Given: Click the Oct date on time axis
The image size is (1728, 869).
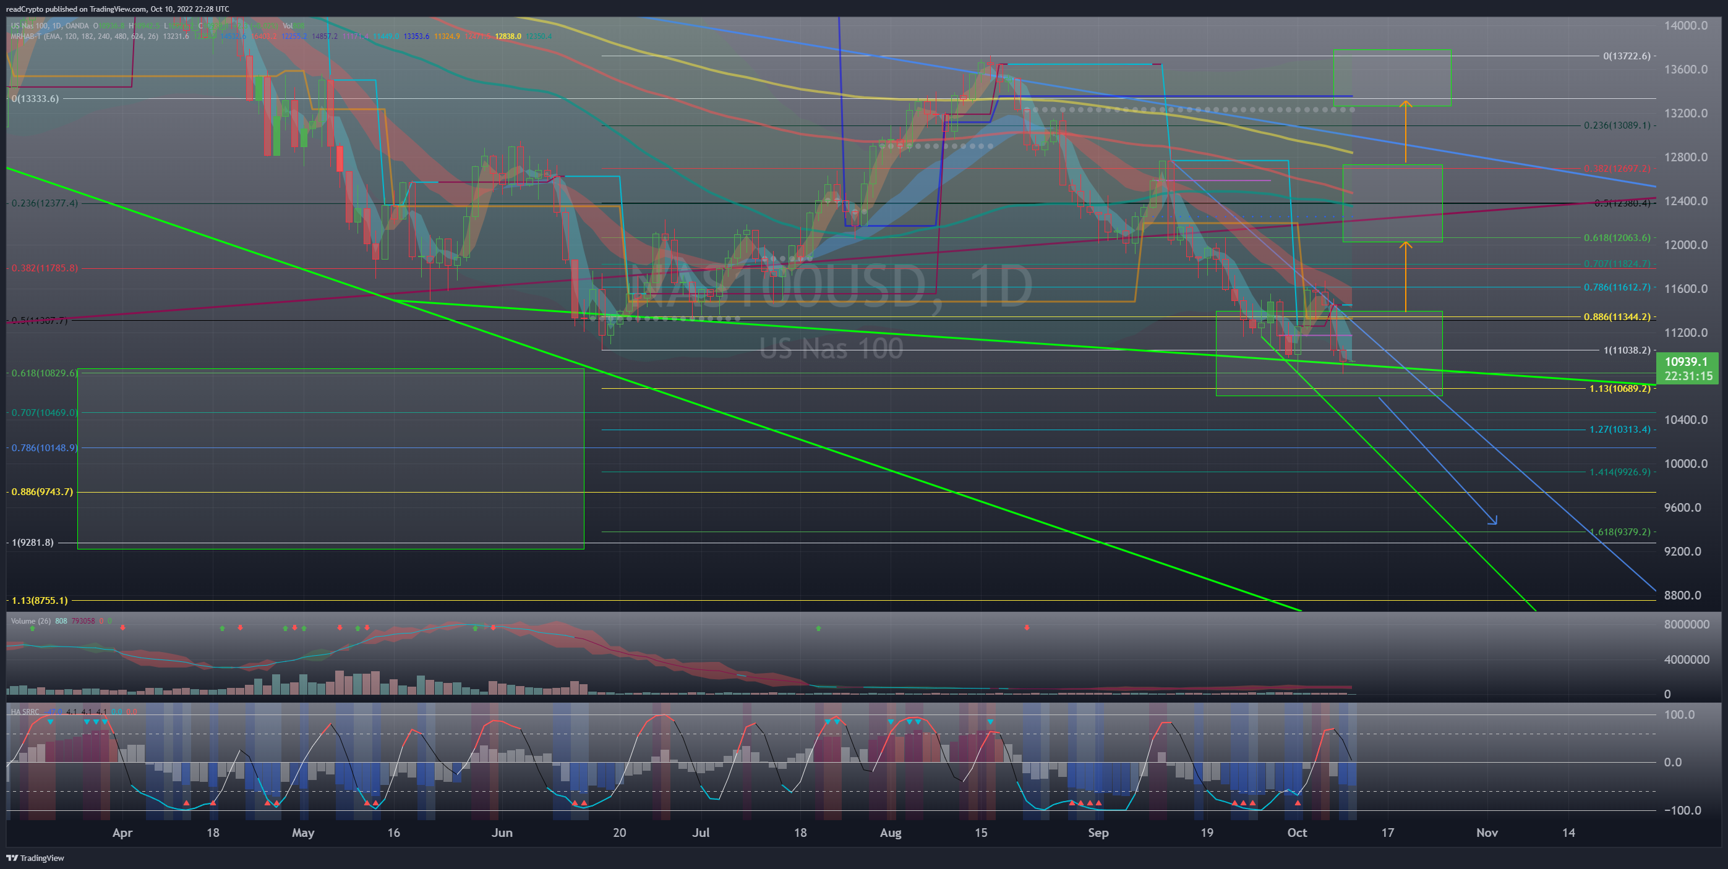Looking at the screenshot, I should pos(1297,833).
